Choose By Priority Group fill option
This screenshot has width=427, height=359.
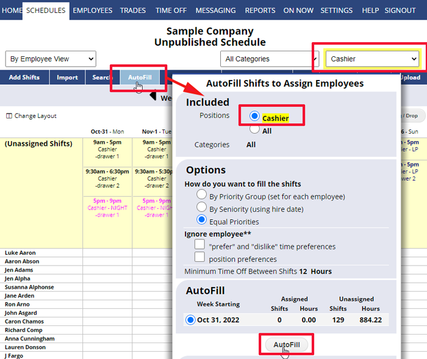click(x=202, y=195)
